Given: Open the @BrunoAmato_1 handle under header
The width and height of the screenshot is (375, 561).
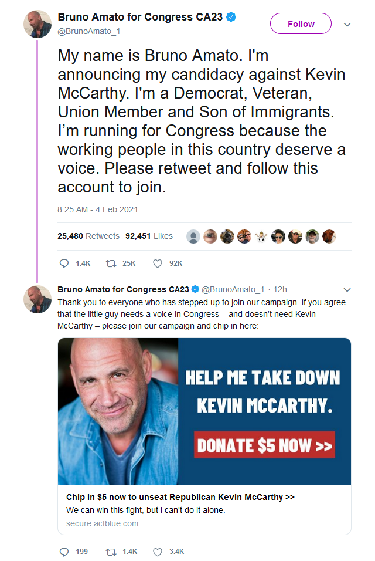Looking at the screenshot, I should click(89, 32).
